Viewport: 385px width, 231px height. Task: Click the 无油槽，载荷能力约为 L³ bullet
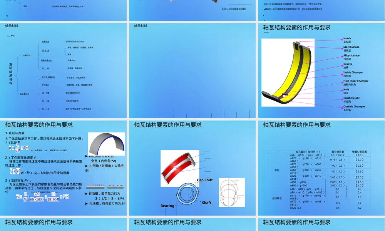[105, 203]
